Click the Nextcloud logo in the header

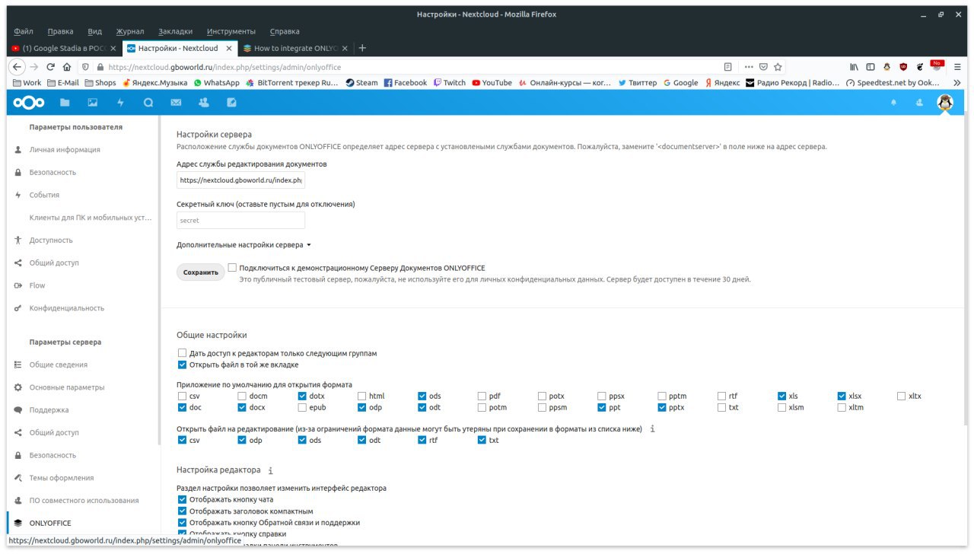tap(29, 102)
